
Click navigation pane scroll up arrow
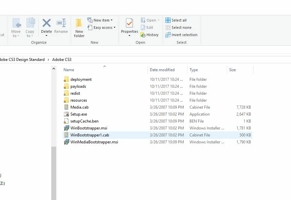[x=54, y=69]
